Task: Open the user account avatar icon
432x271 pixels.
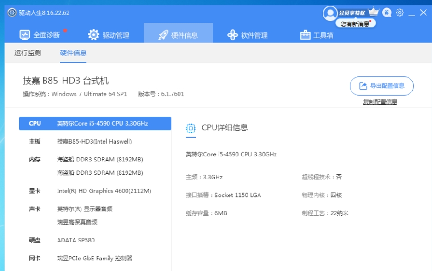Action: [330, 13]
